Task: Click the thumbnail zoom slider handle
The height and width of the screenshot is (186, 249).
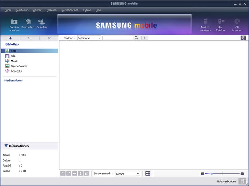Action: point(212,174)
